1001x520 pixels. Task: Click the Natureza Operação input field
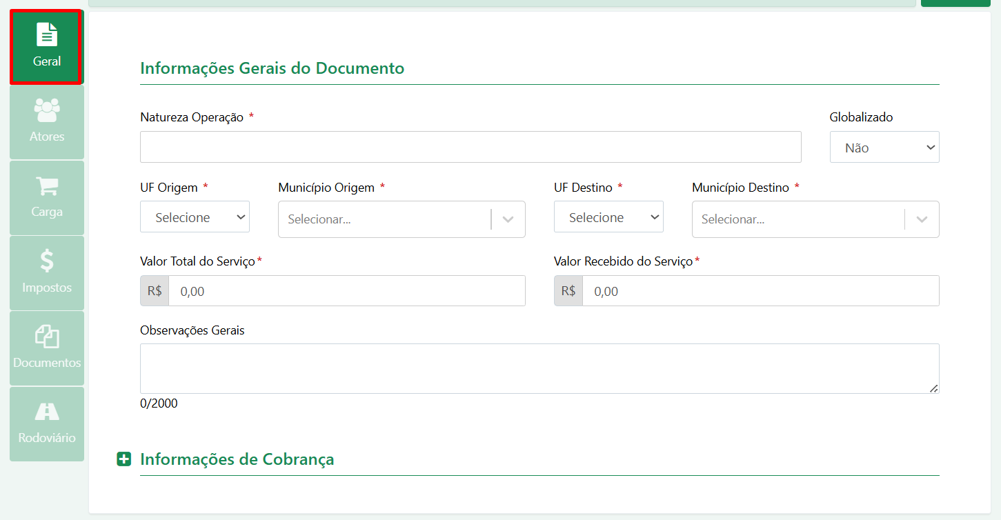[x=470, y=147]
